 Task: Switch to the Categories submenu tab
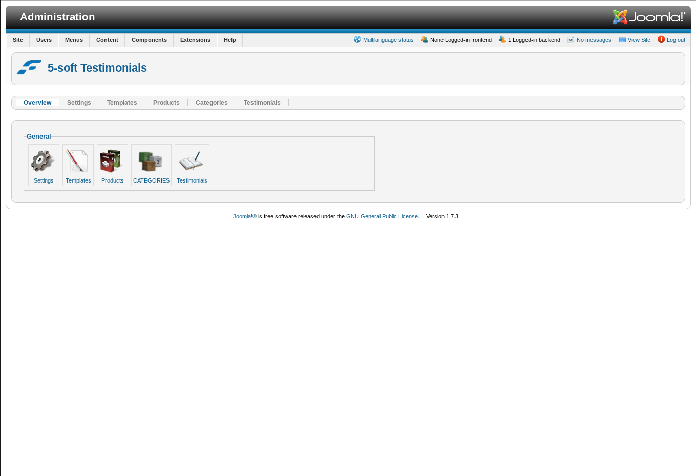click(212, 103)
